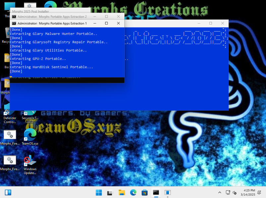266x198 pixels.
Task: Maximize the Extraction 1 console window
Action: [106, 24]
